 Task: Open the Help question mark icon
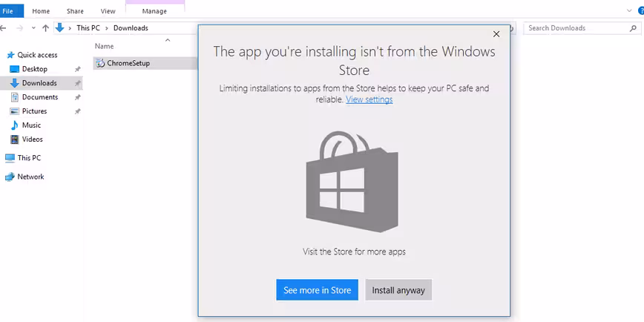tap(641, 11)
